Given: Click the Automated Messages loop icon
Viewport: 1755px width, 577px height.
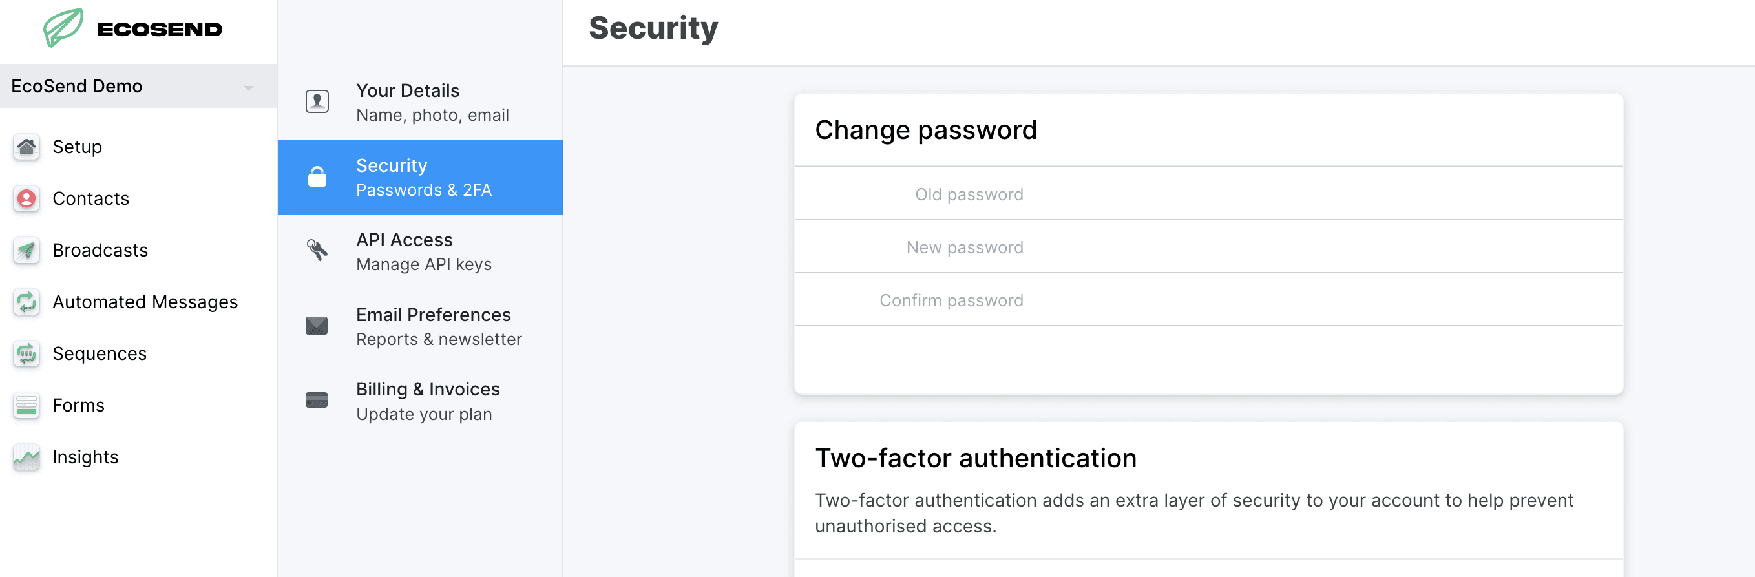Looking at the screenshot, I should click(26, 302).
